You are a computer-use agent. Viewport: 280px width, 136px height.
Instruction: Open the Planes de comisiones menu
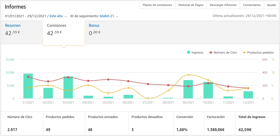(157, 5)
